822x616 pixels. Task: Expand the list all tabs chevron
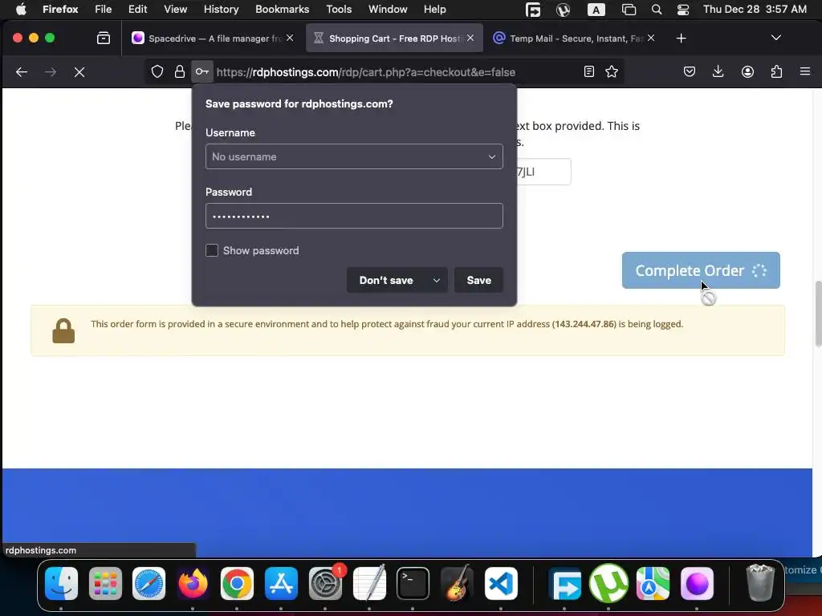click(x=776, y=38)
